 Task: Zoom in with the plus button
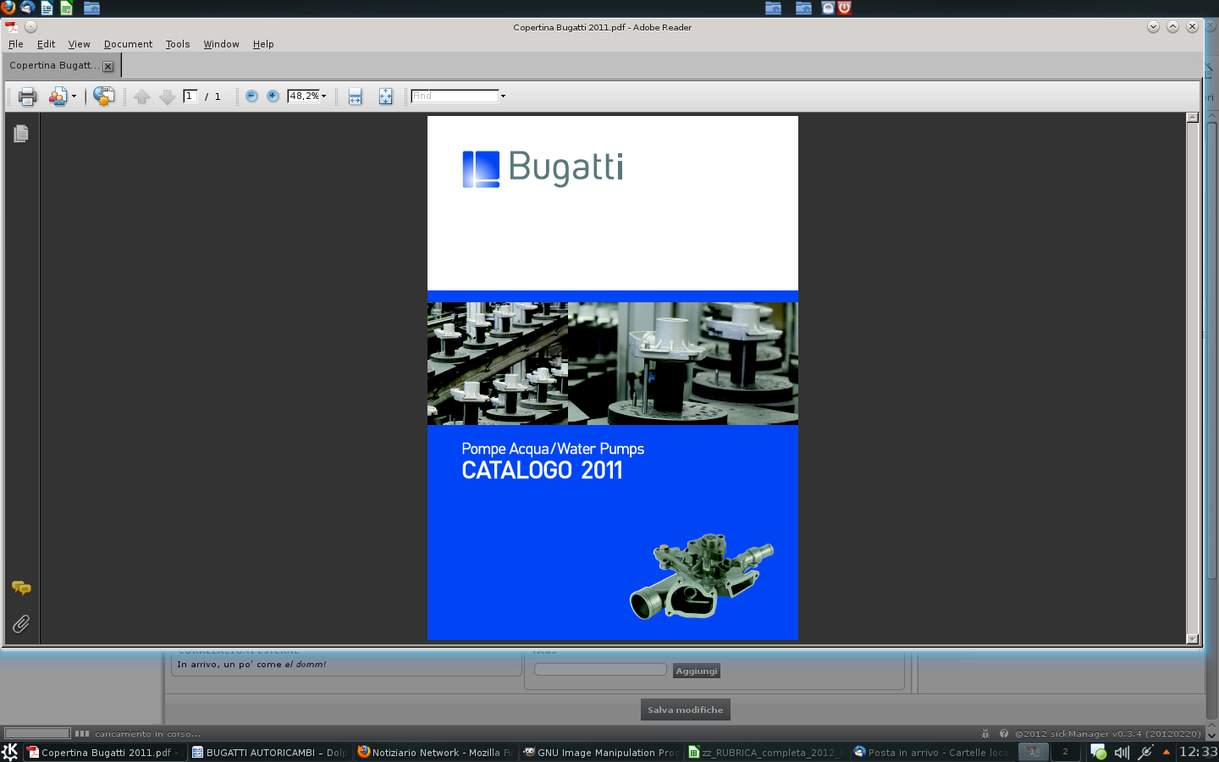tap(273, 96)
